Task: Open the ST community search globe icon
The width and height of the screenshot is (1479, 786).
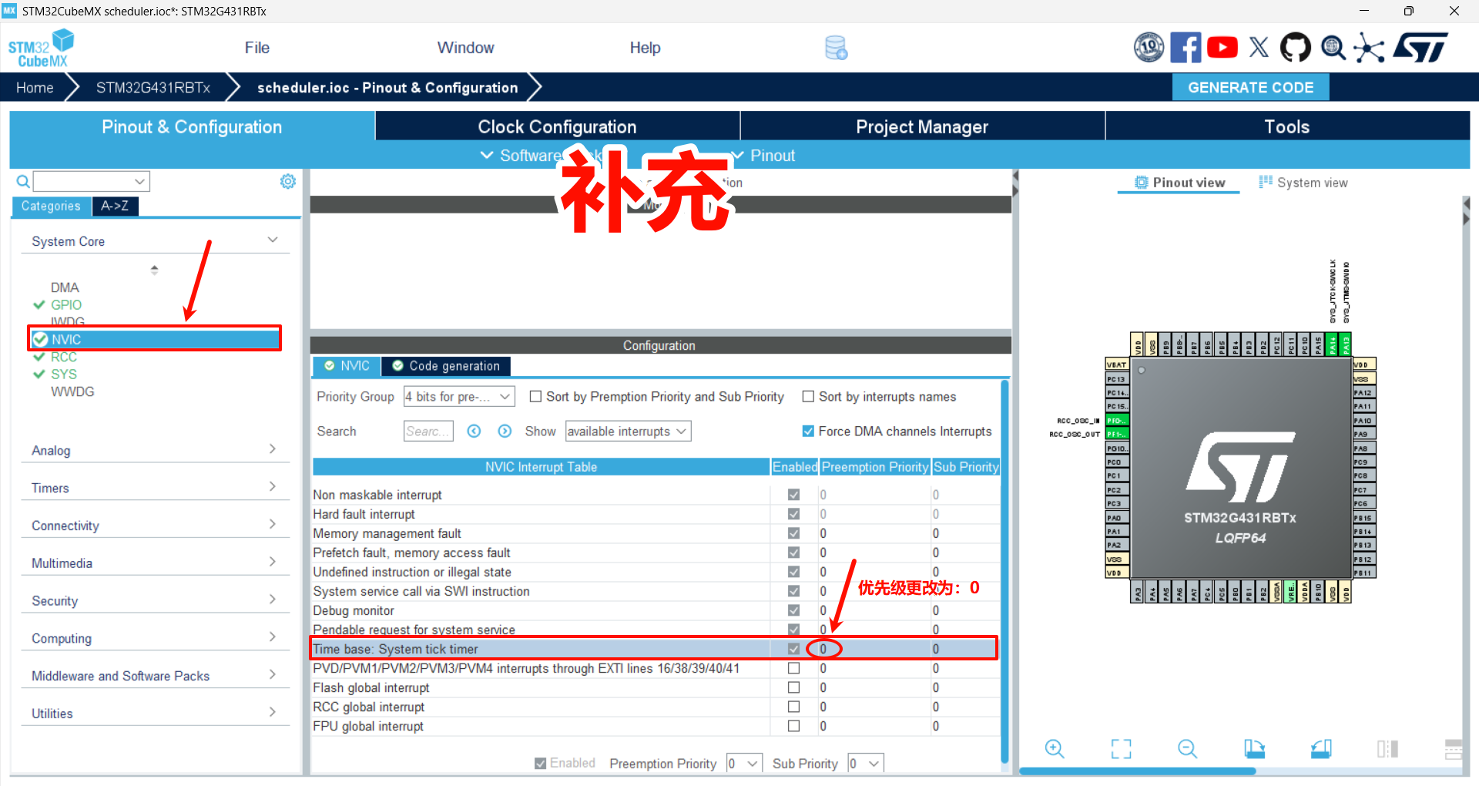Action: pyautogui.click(x=1333, y=48)
